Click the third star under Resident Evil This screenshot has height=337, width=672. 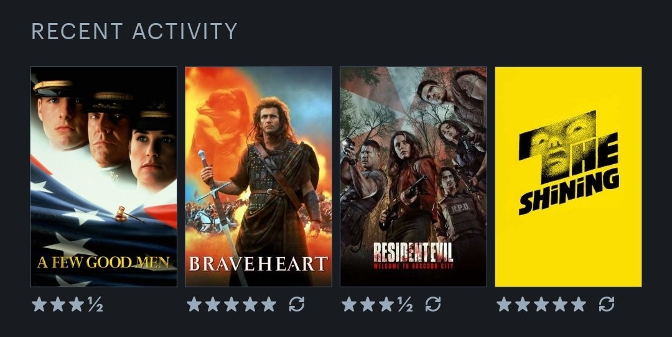coord(386,305)
